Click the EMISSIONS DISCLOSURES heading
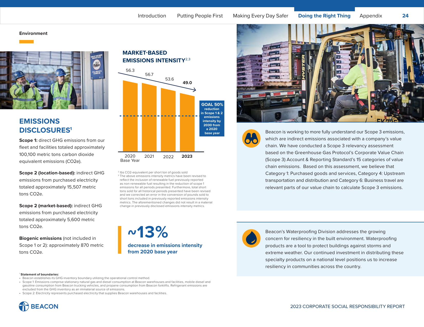 45,126
